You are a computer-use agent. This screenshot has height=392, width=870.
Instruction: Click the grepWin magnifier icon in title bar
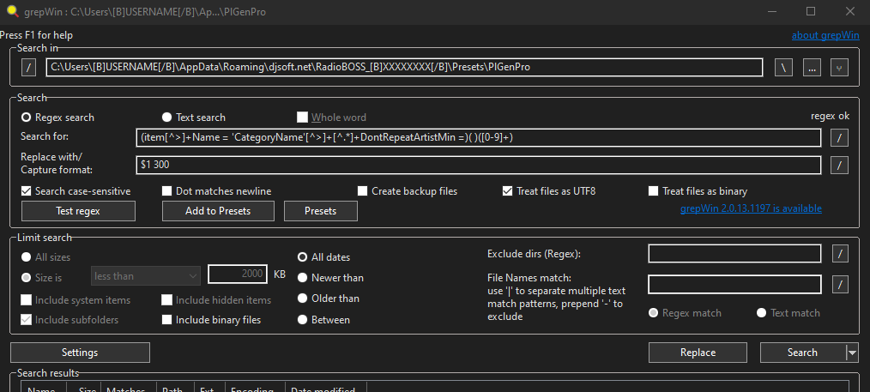[x=10, y=12]
